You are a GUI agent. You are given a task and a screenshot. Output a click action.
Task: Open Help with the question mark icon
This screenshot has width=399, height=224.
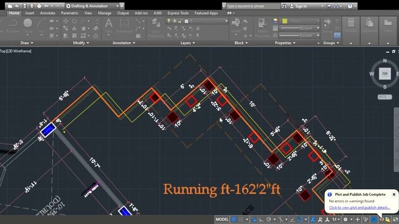[350, 6]
